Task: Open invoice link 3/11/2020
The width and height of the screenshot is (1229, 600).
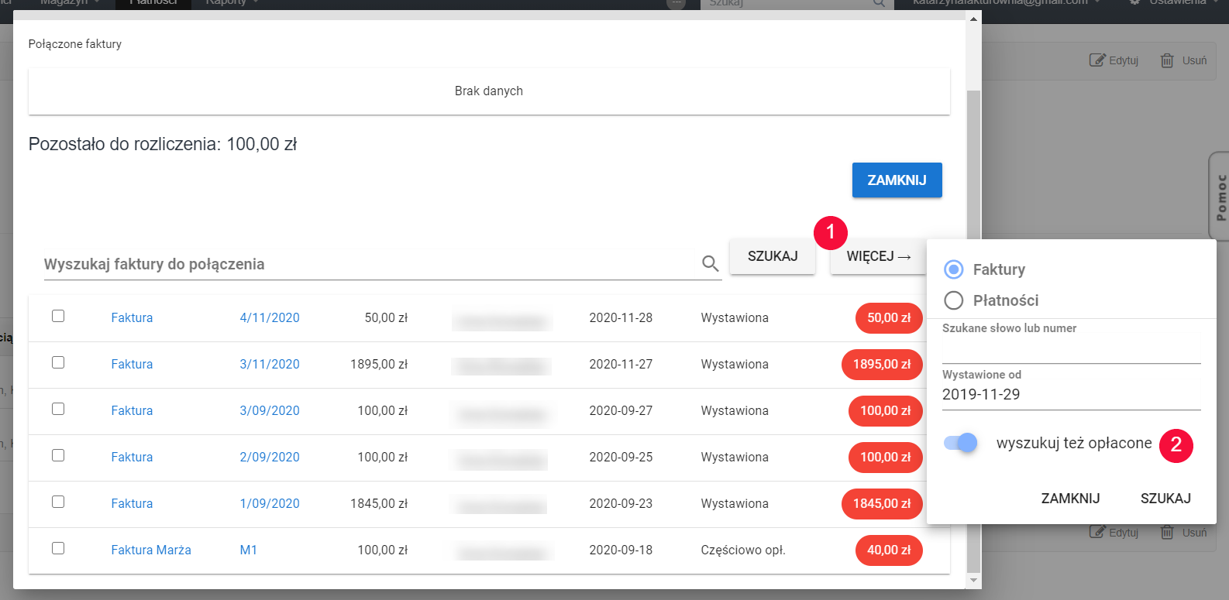Action: click(x=270, y=365)
